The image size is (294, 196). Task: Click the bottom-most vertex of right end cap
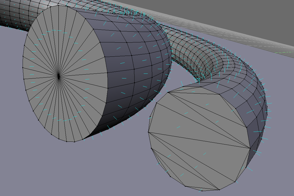202,190
